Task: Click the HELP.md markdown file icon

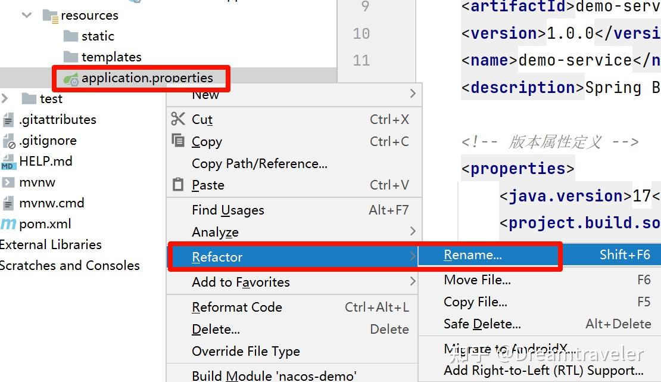Action: [x=8, y=162]
